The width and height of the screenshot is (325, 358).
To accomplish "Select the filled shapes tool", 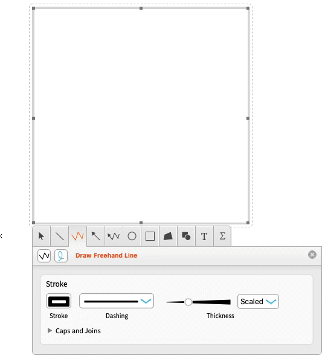I will pyautogui.click(x=186, y=236).
